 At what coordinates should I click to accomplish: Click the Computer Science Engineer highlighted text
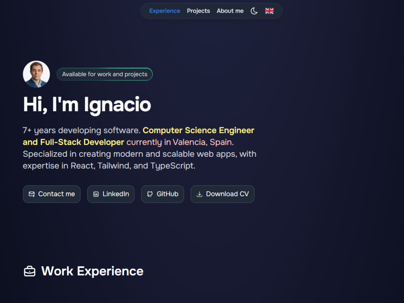[x=198, y=130]
